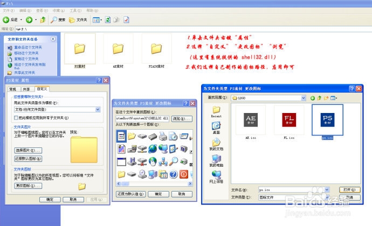Open the 文件 menu
Screen dimensions: 372x226
(x=9, y=11)
